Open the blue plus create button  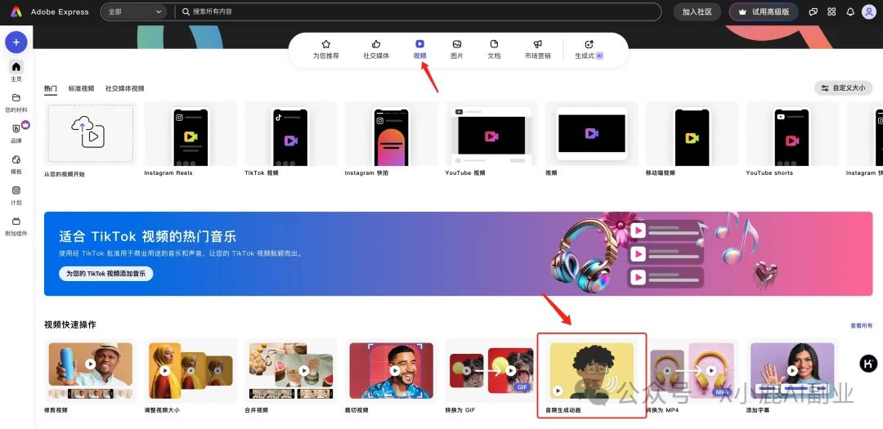point(16,42)
